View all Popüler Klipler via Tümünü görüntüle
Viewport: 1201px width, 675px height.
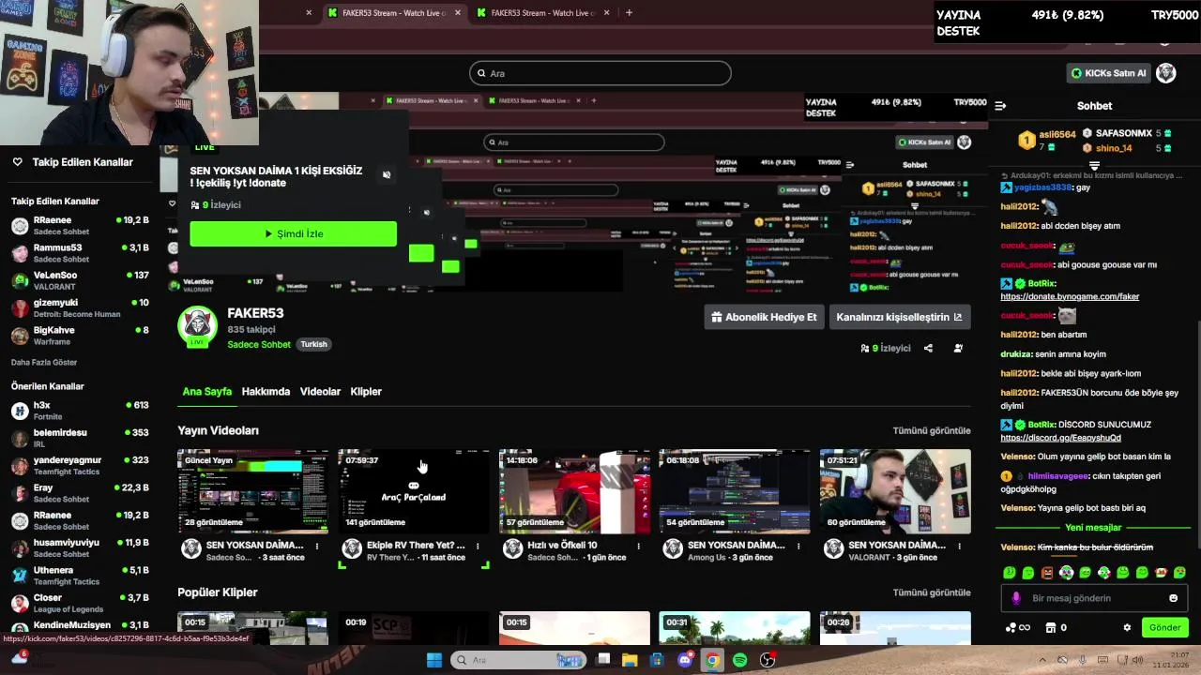pyautogui.click(x=931, y=592)
